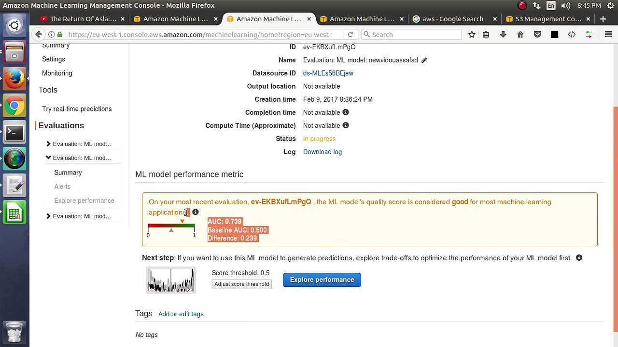The image size is (618, 347).
Task: Show bookmarks list from the toolbar icon
Action: [486, 35]
